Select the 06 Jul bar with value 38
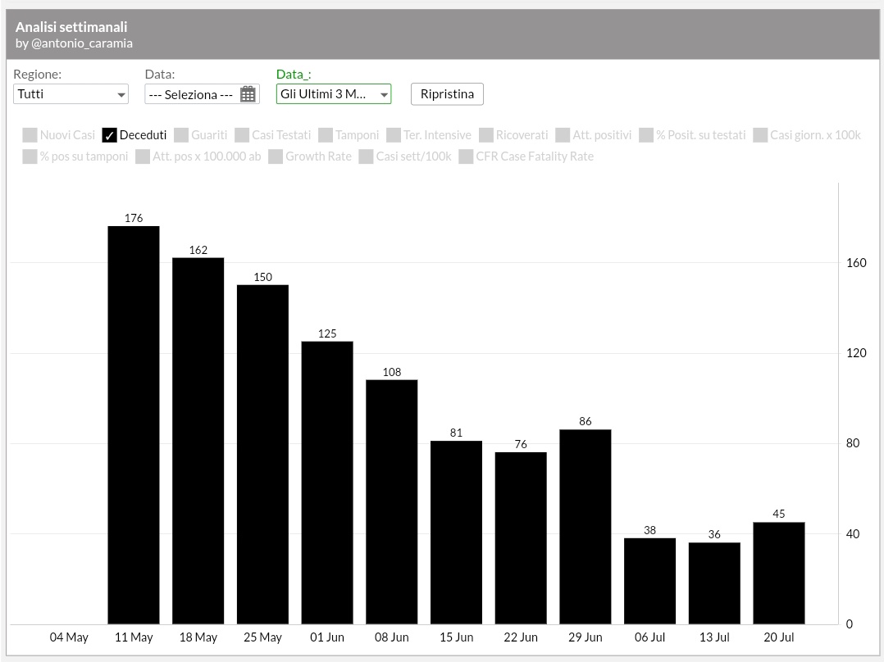 (x=650, y=582)
